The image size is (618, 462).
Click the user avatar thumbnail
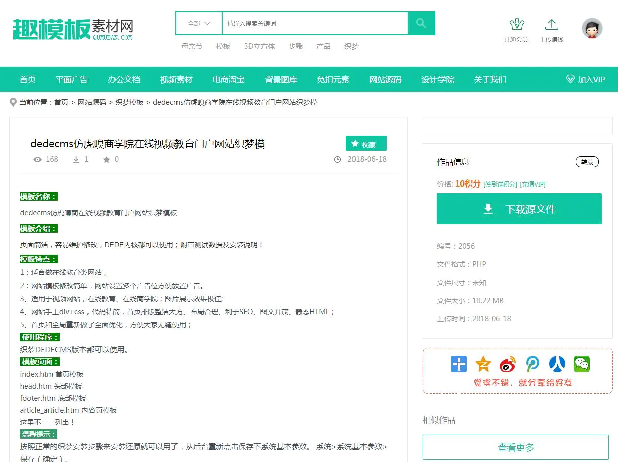(592, 28)
